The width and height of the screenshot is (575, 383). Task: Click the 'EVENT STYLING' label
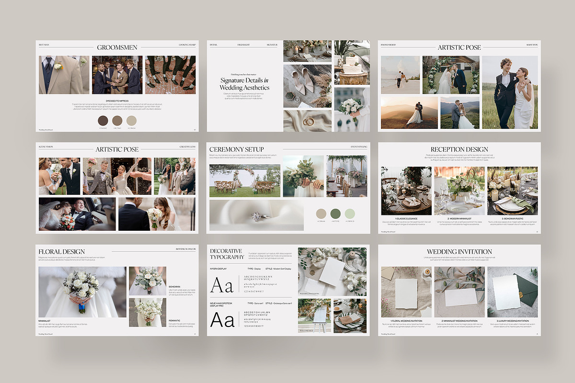pos(358,146)
